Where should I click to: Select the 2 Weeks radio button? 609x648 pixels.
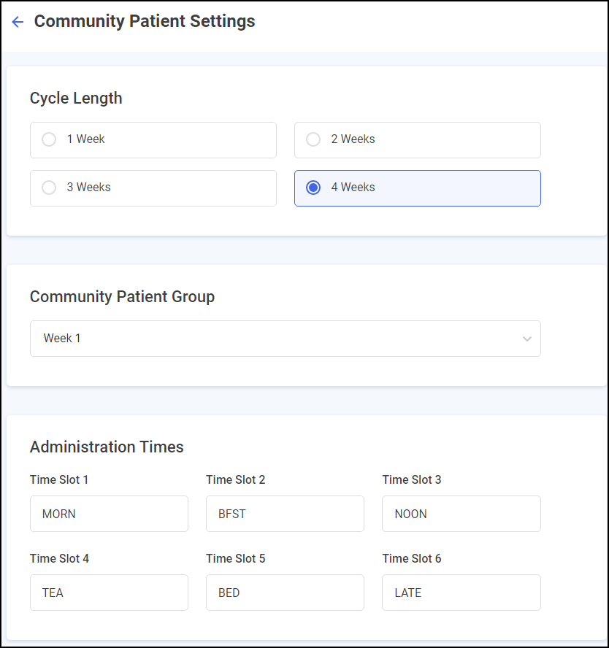[x=313, y=139]
